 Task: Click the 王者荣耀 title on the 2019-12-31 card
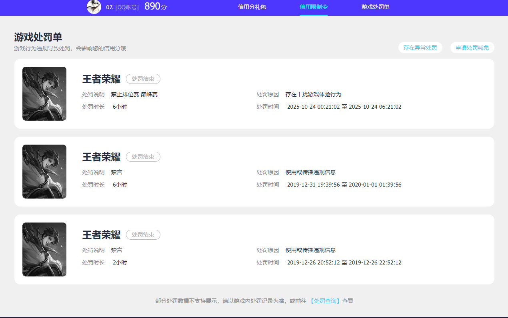coord(101,157)
